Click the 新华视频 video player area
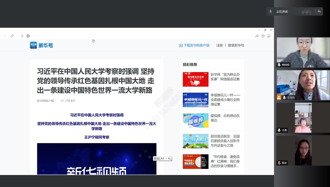 (x=97, y=159)
